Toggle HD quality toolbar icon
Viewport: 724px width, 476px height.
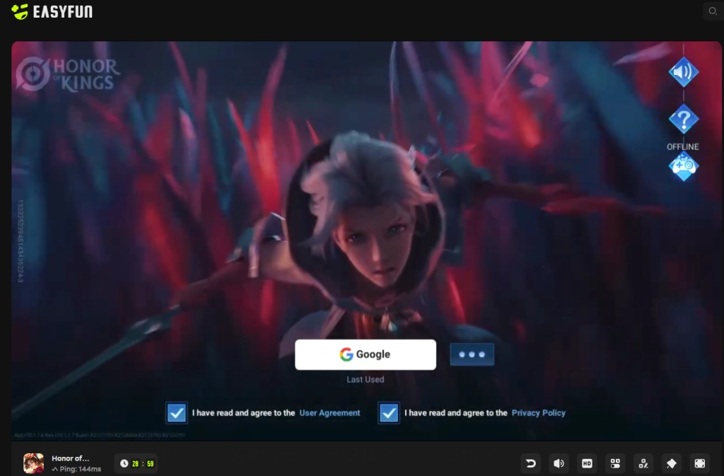(x=587, y=463)
